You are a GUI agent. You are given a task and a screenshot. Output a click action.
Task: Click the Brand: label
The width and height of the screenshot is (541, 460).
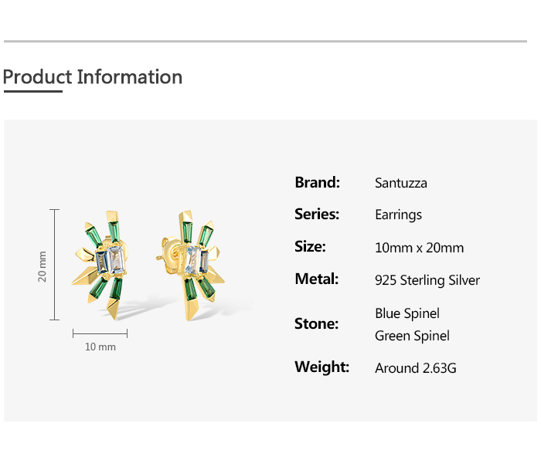tap(317, 183)
